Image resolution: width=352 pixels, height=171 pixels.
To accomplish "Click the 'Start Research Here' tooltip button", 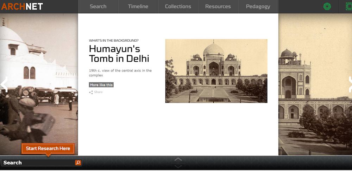I will tap(48, 149).
